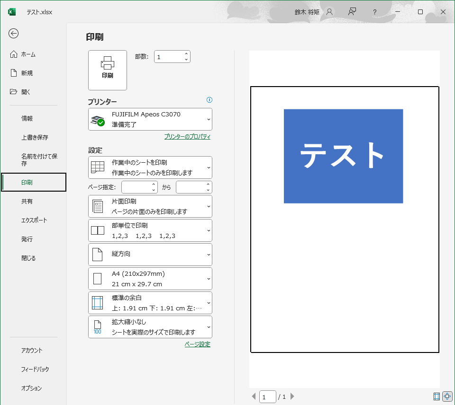
Task: Select 名前を付けて保存 in sidebar
Action: click(x=33, y=159)
